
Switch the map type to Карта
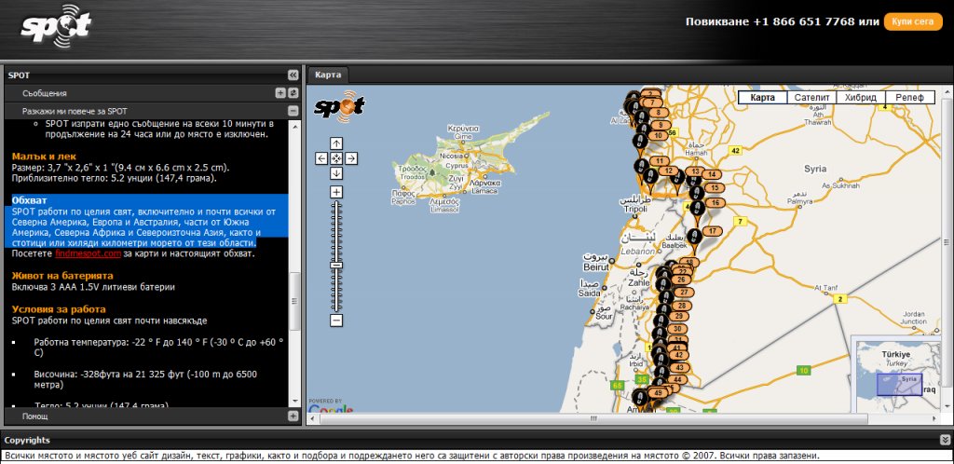coord(762,97)
